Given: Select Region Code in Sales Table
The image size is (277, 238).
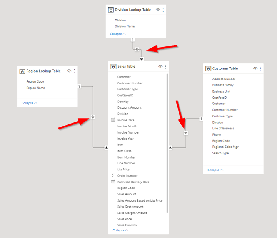Looking at the screenshot, I should [x=126, y=188].
